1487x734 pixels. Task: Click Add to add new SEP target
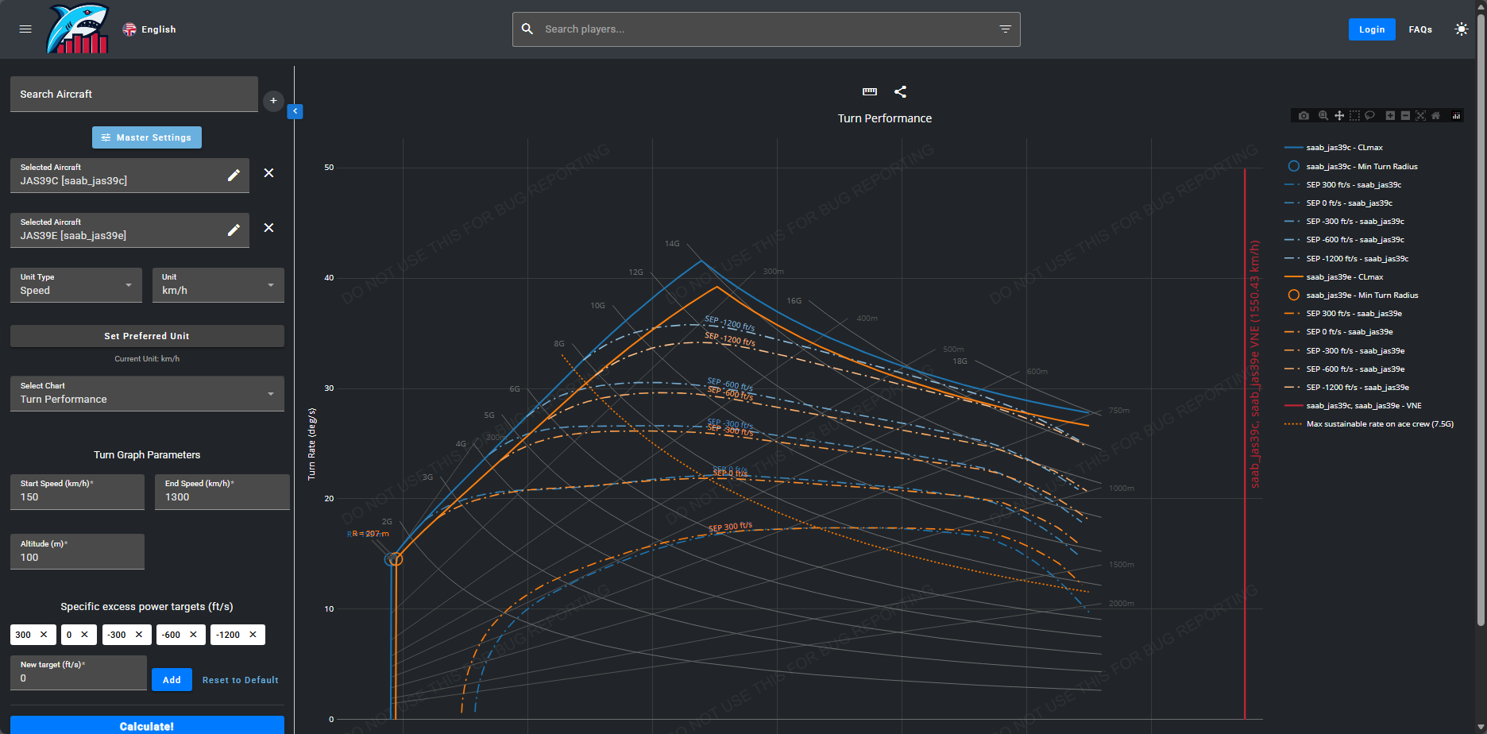tap(172, 680)
